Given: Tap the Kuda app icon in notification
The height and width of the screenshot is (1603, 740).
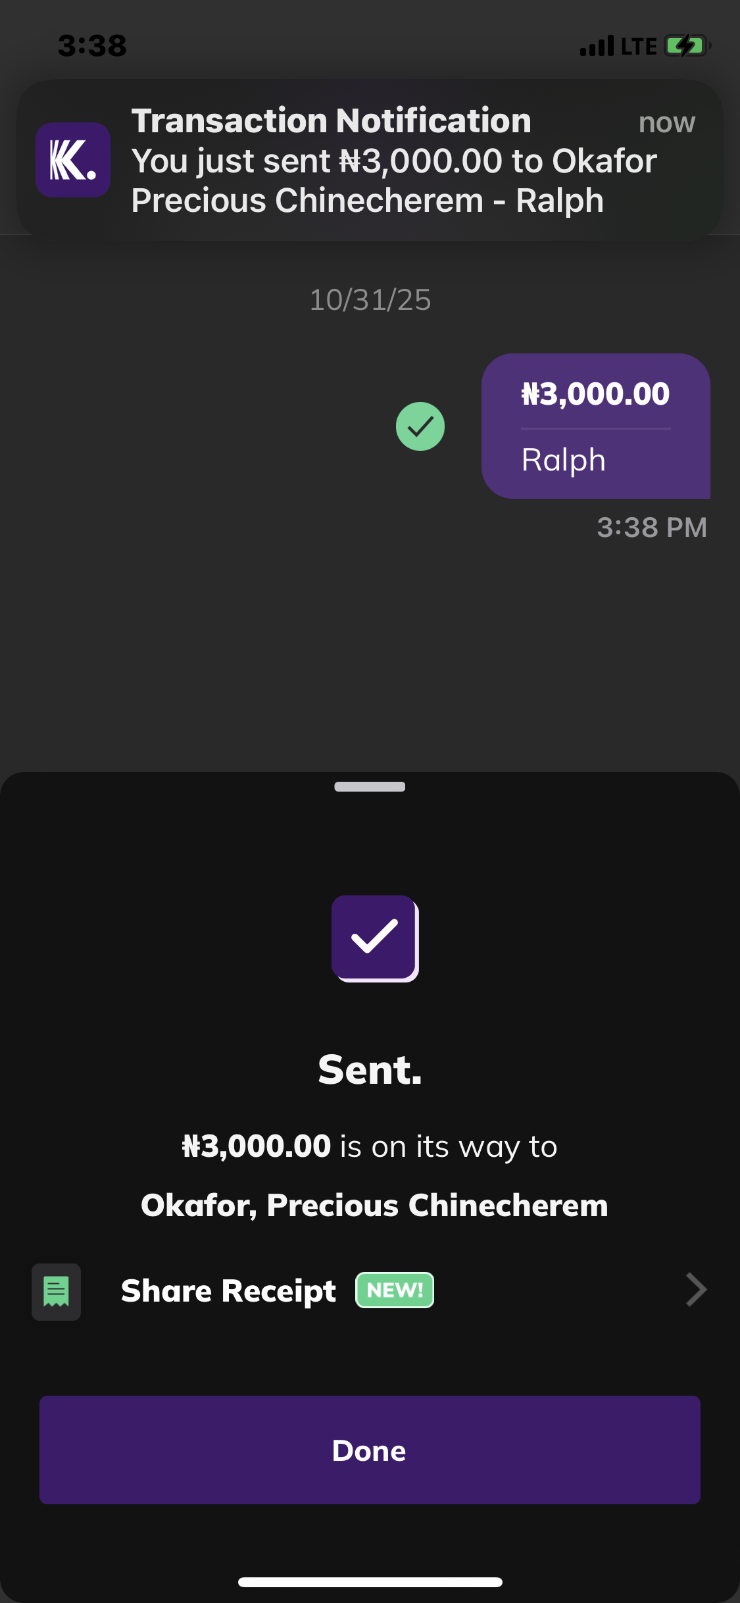Looking at the screenshot, I should click(73, 160).
